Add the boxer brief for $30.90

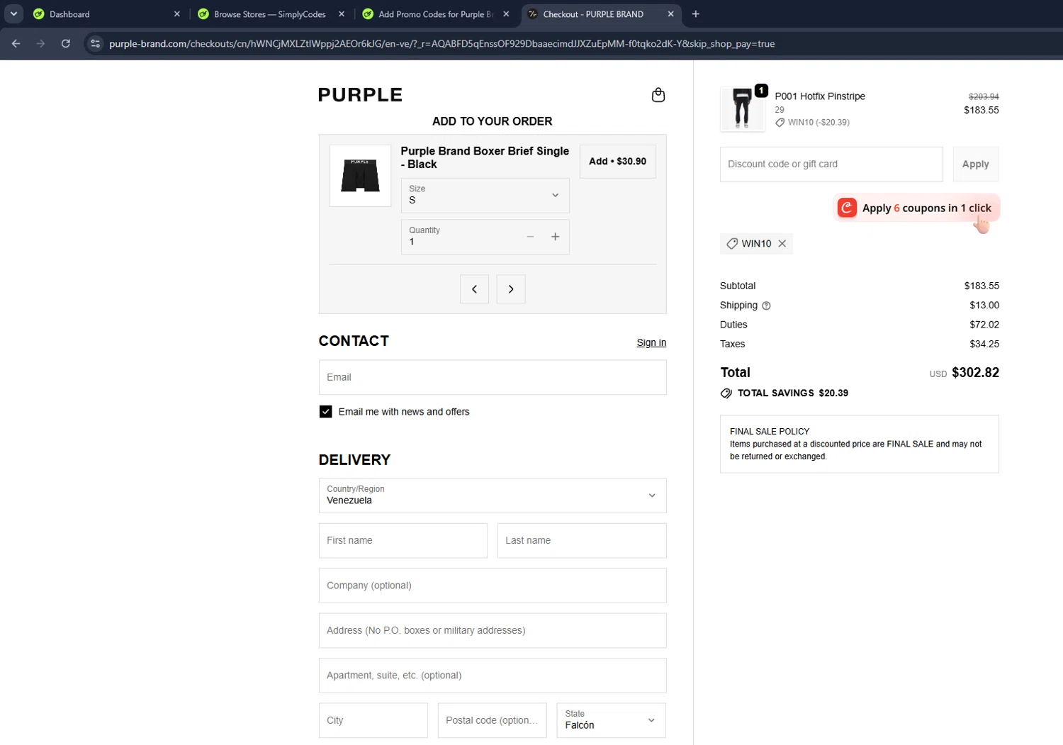tap(617, 162)
